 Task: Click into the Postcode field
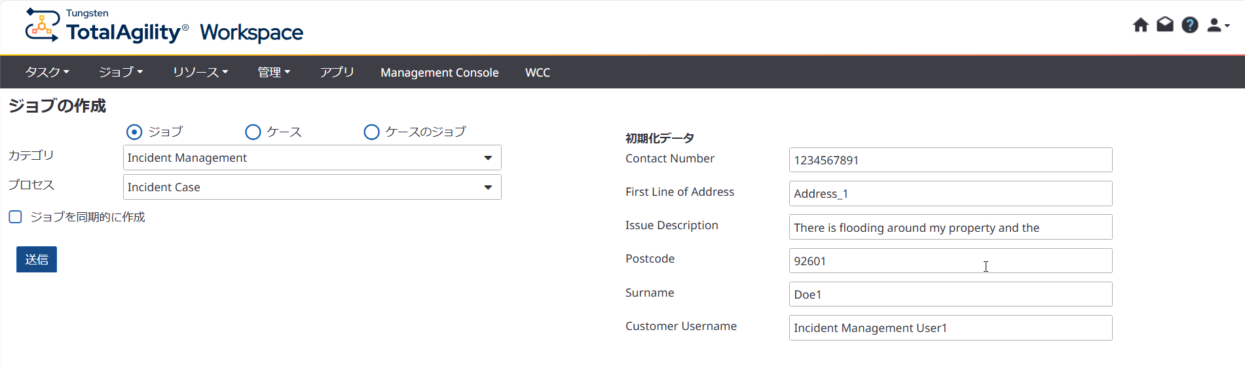(x=950, y=261)
